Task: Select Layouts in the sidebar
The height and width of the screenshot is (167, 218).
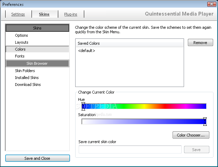Action: click(21, 42)
